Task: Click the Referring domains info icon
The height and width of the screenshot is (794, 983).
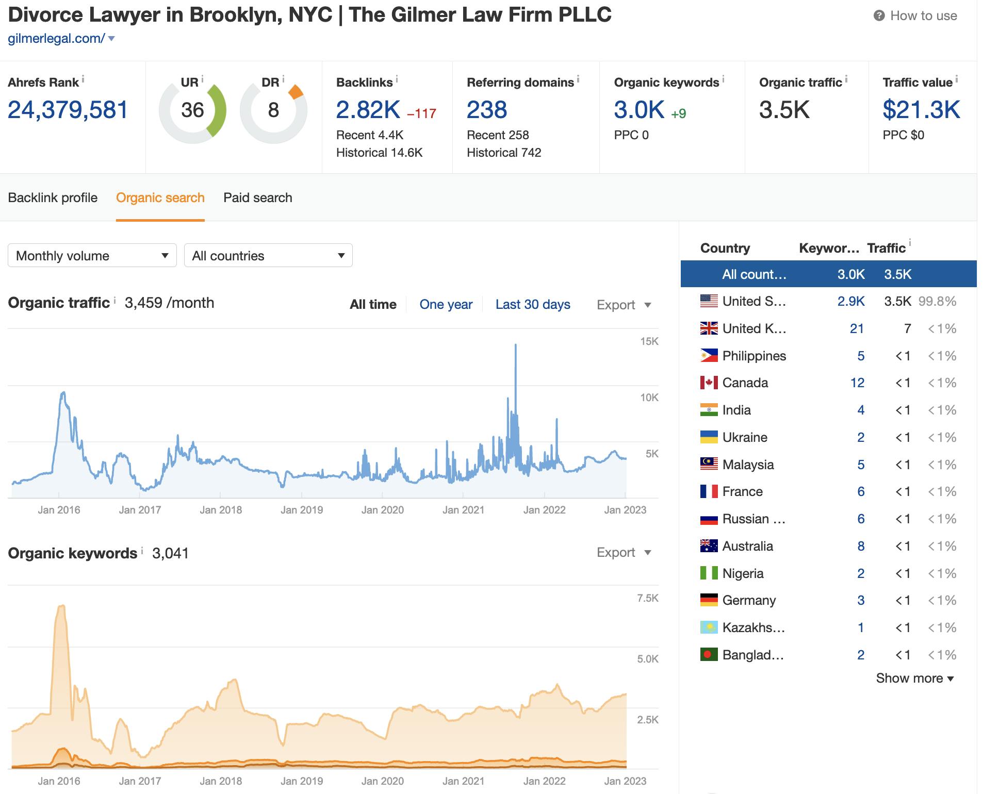Action: pos(578,79)
